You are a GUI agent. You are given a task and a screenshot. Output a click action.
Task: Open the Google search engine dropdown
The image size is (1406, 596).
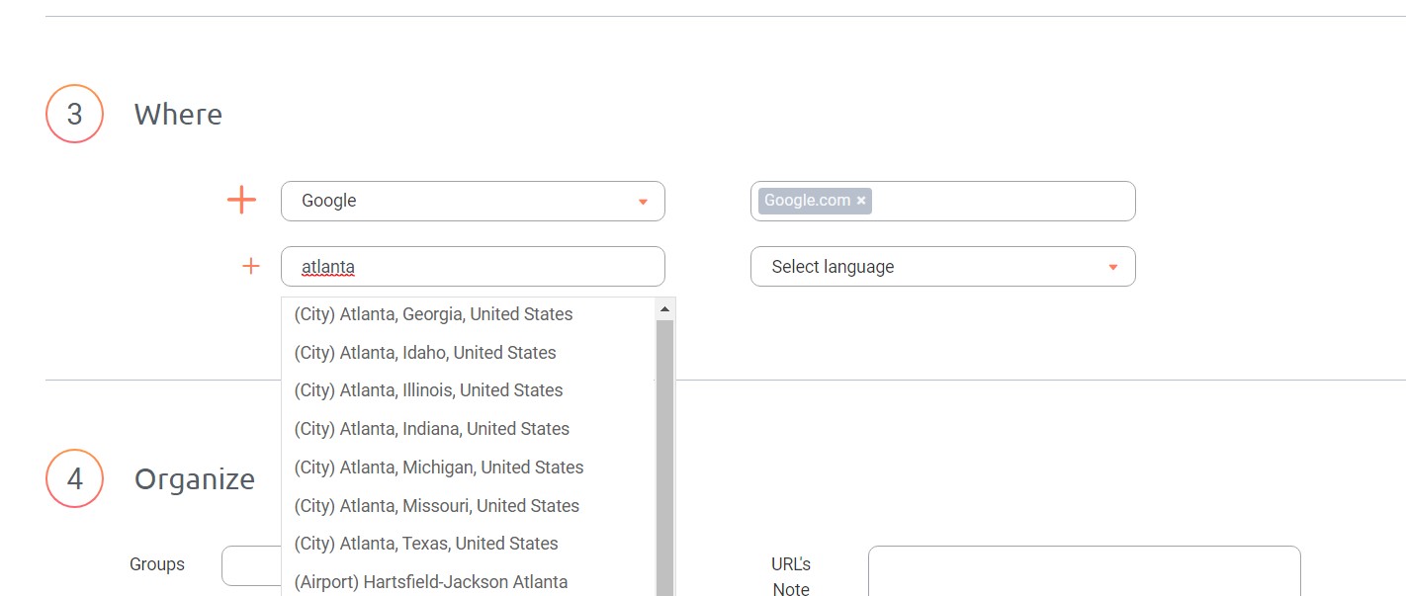pyautogui.click(x=473, y=201)
